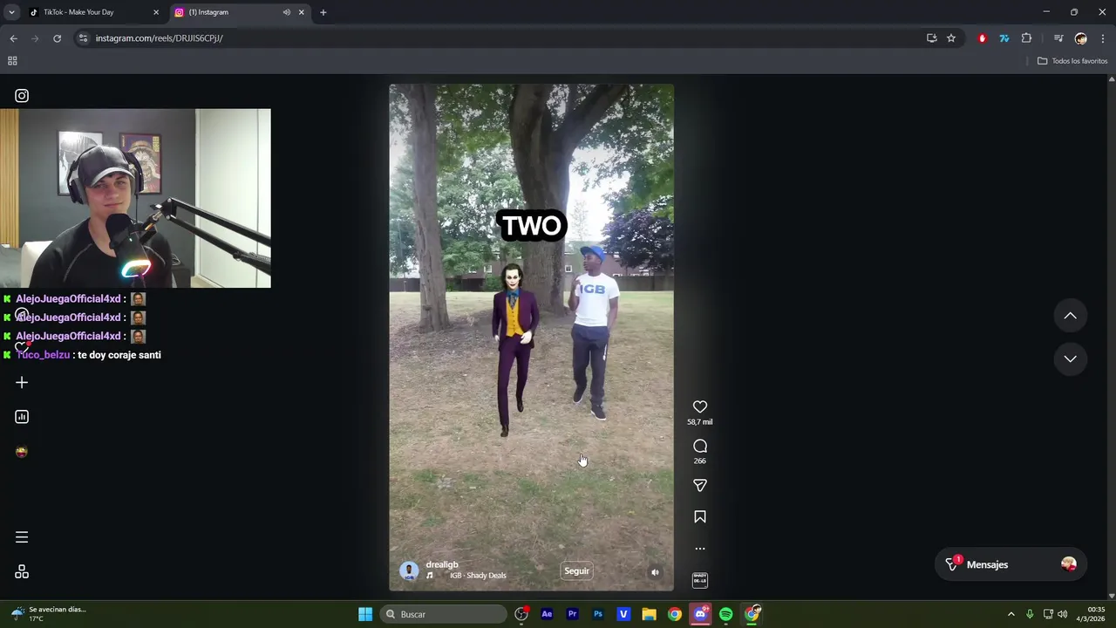Screen dimensions: 1116x628
Task: Create a new post with the plus icon
Action: click(22, 382)
